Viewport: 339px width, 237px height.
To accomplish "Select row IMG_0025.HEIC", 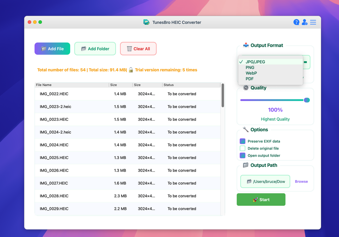I will pos(127,158).
